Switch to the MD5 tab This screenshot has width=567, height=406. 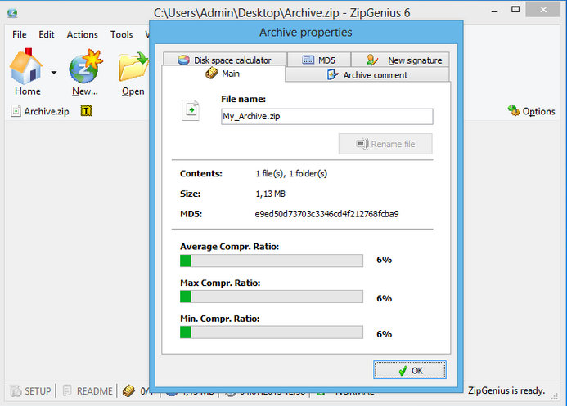pos(319,60)
